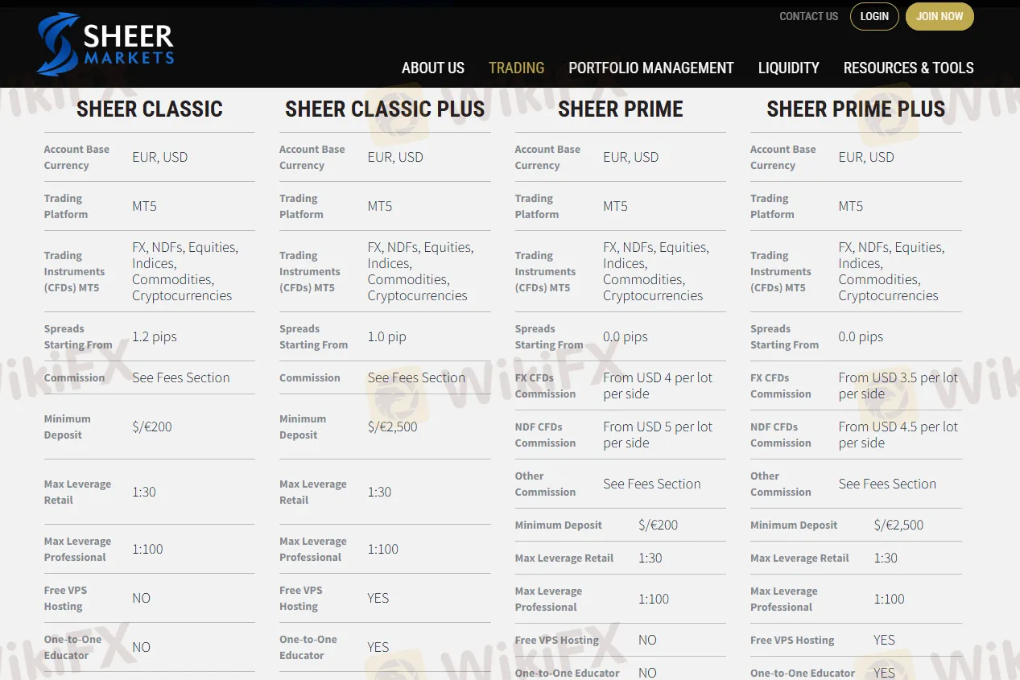Click the 'SHEER PRIME' account heading
Viewport: 1020px width, 680px height.
click(x=621, y=109)
